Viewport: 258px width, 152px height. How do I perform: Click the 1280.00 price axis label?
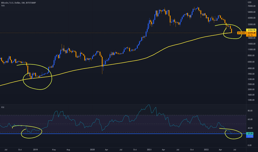(251, 100)
